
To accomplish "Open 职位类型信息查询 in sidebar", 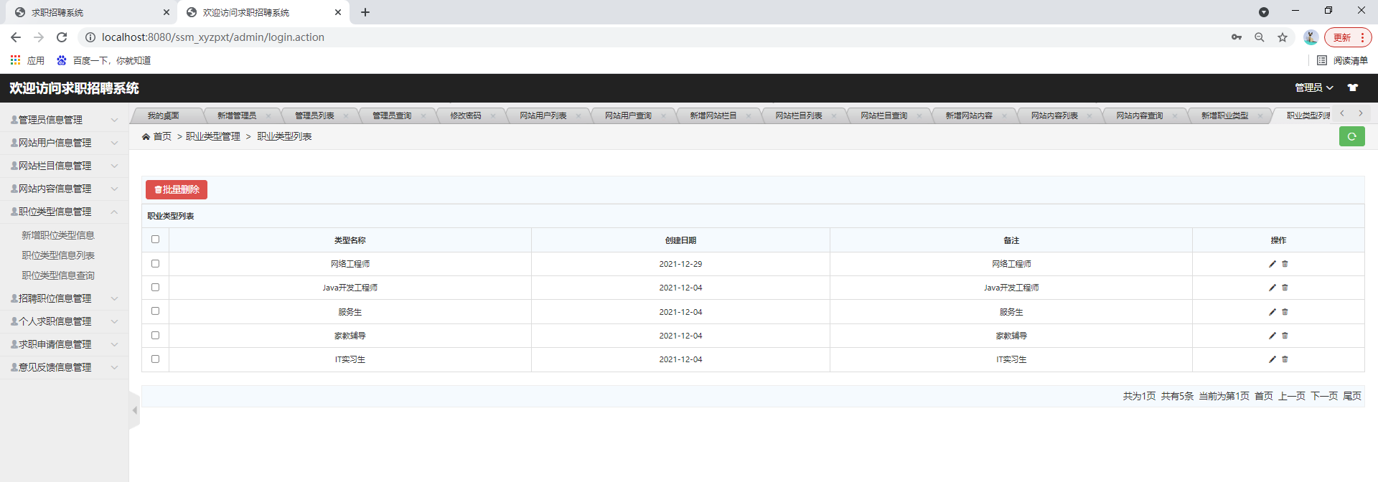I will 58,275.
